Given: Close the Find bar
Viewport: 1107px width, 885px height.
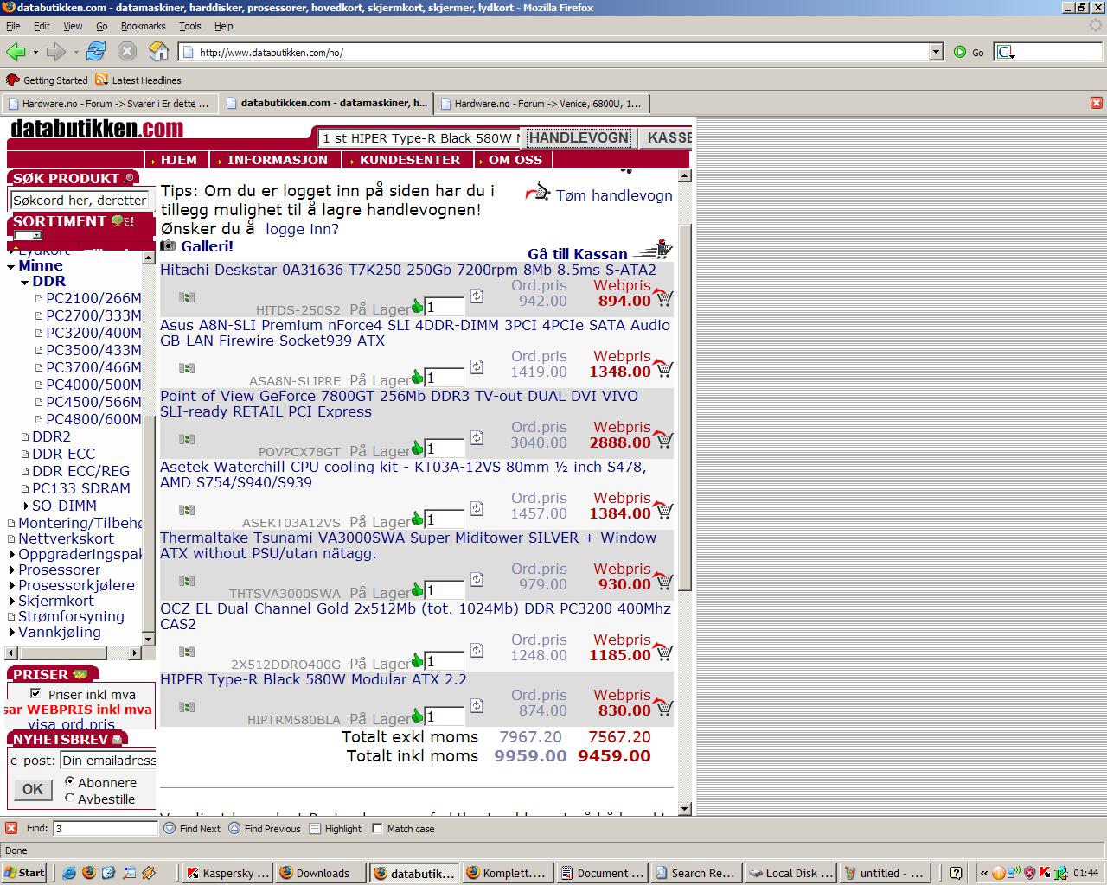Looking at the screenshot, I should click(x=11, y=828).
